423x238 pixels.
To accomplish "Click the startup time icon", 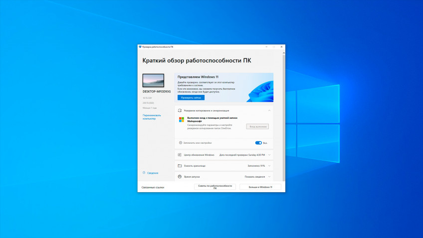I will [180, 177].
